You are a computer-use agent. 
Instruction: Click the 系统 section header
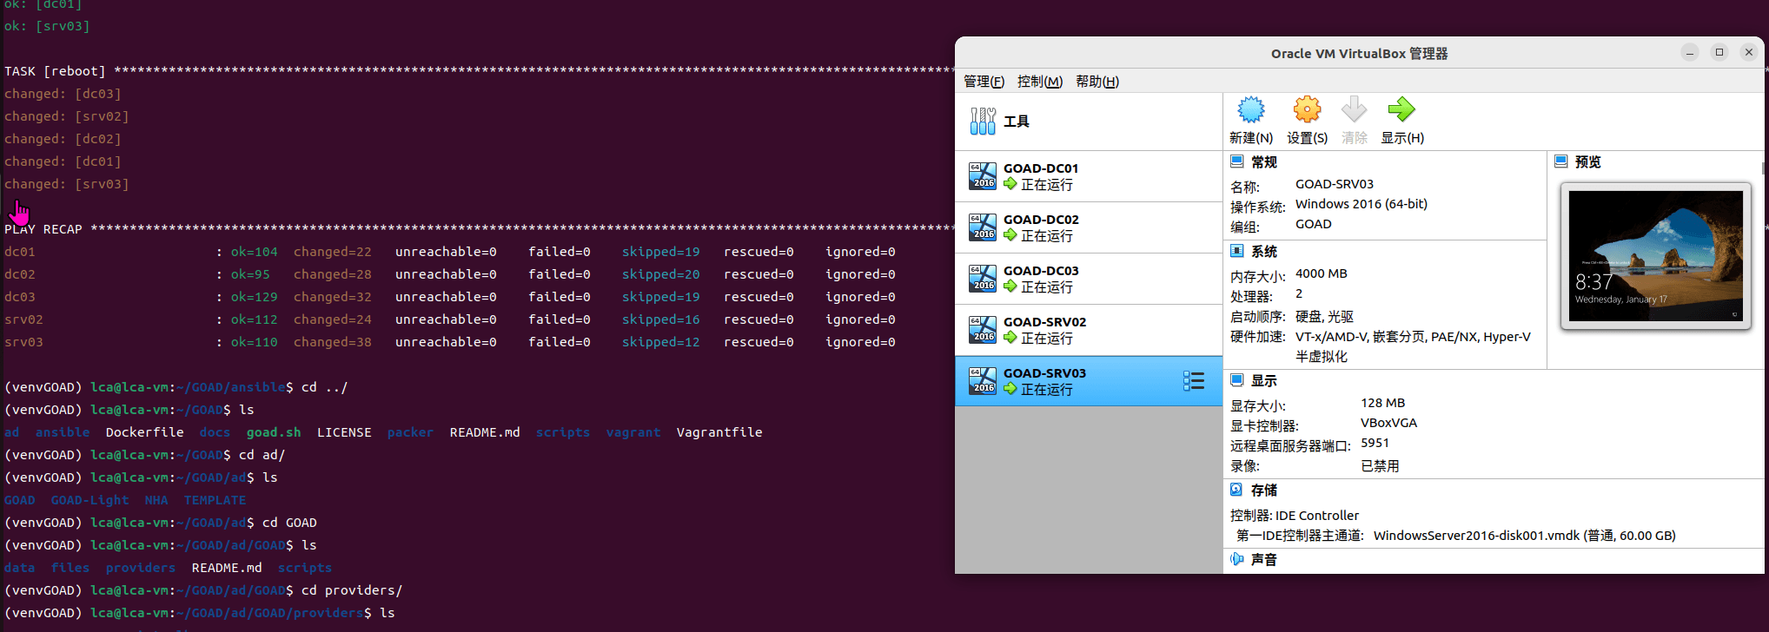[x=1264, y=252]
